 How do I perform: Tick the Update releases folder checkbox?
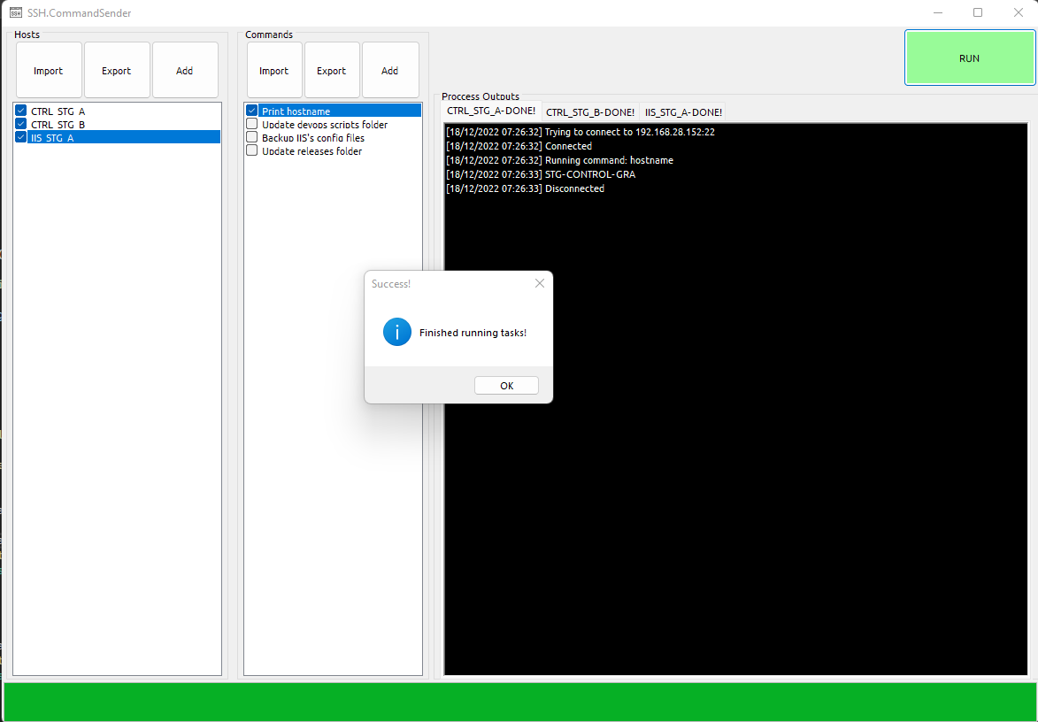pyautogui.click(x=251, y=150)
